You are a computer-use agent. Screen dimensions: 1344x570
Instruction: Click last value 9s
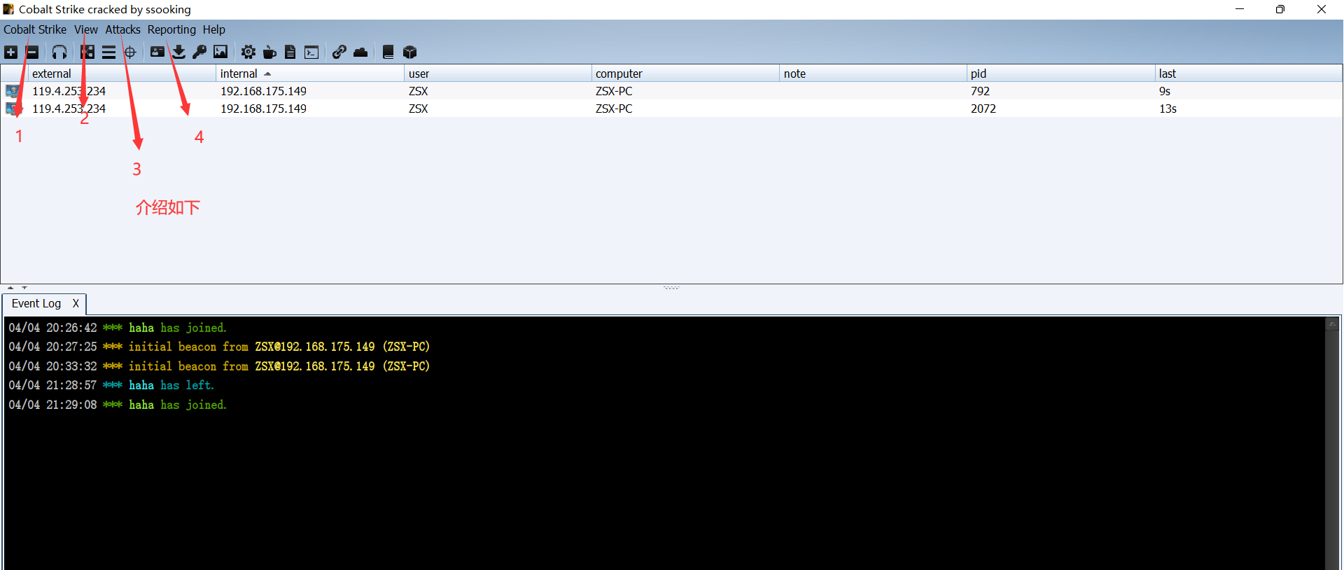[1164, 91]
